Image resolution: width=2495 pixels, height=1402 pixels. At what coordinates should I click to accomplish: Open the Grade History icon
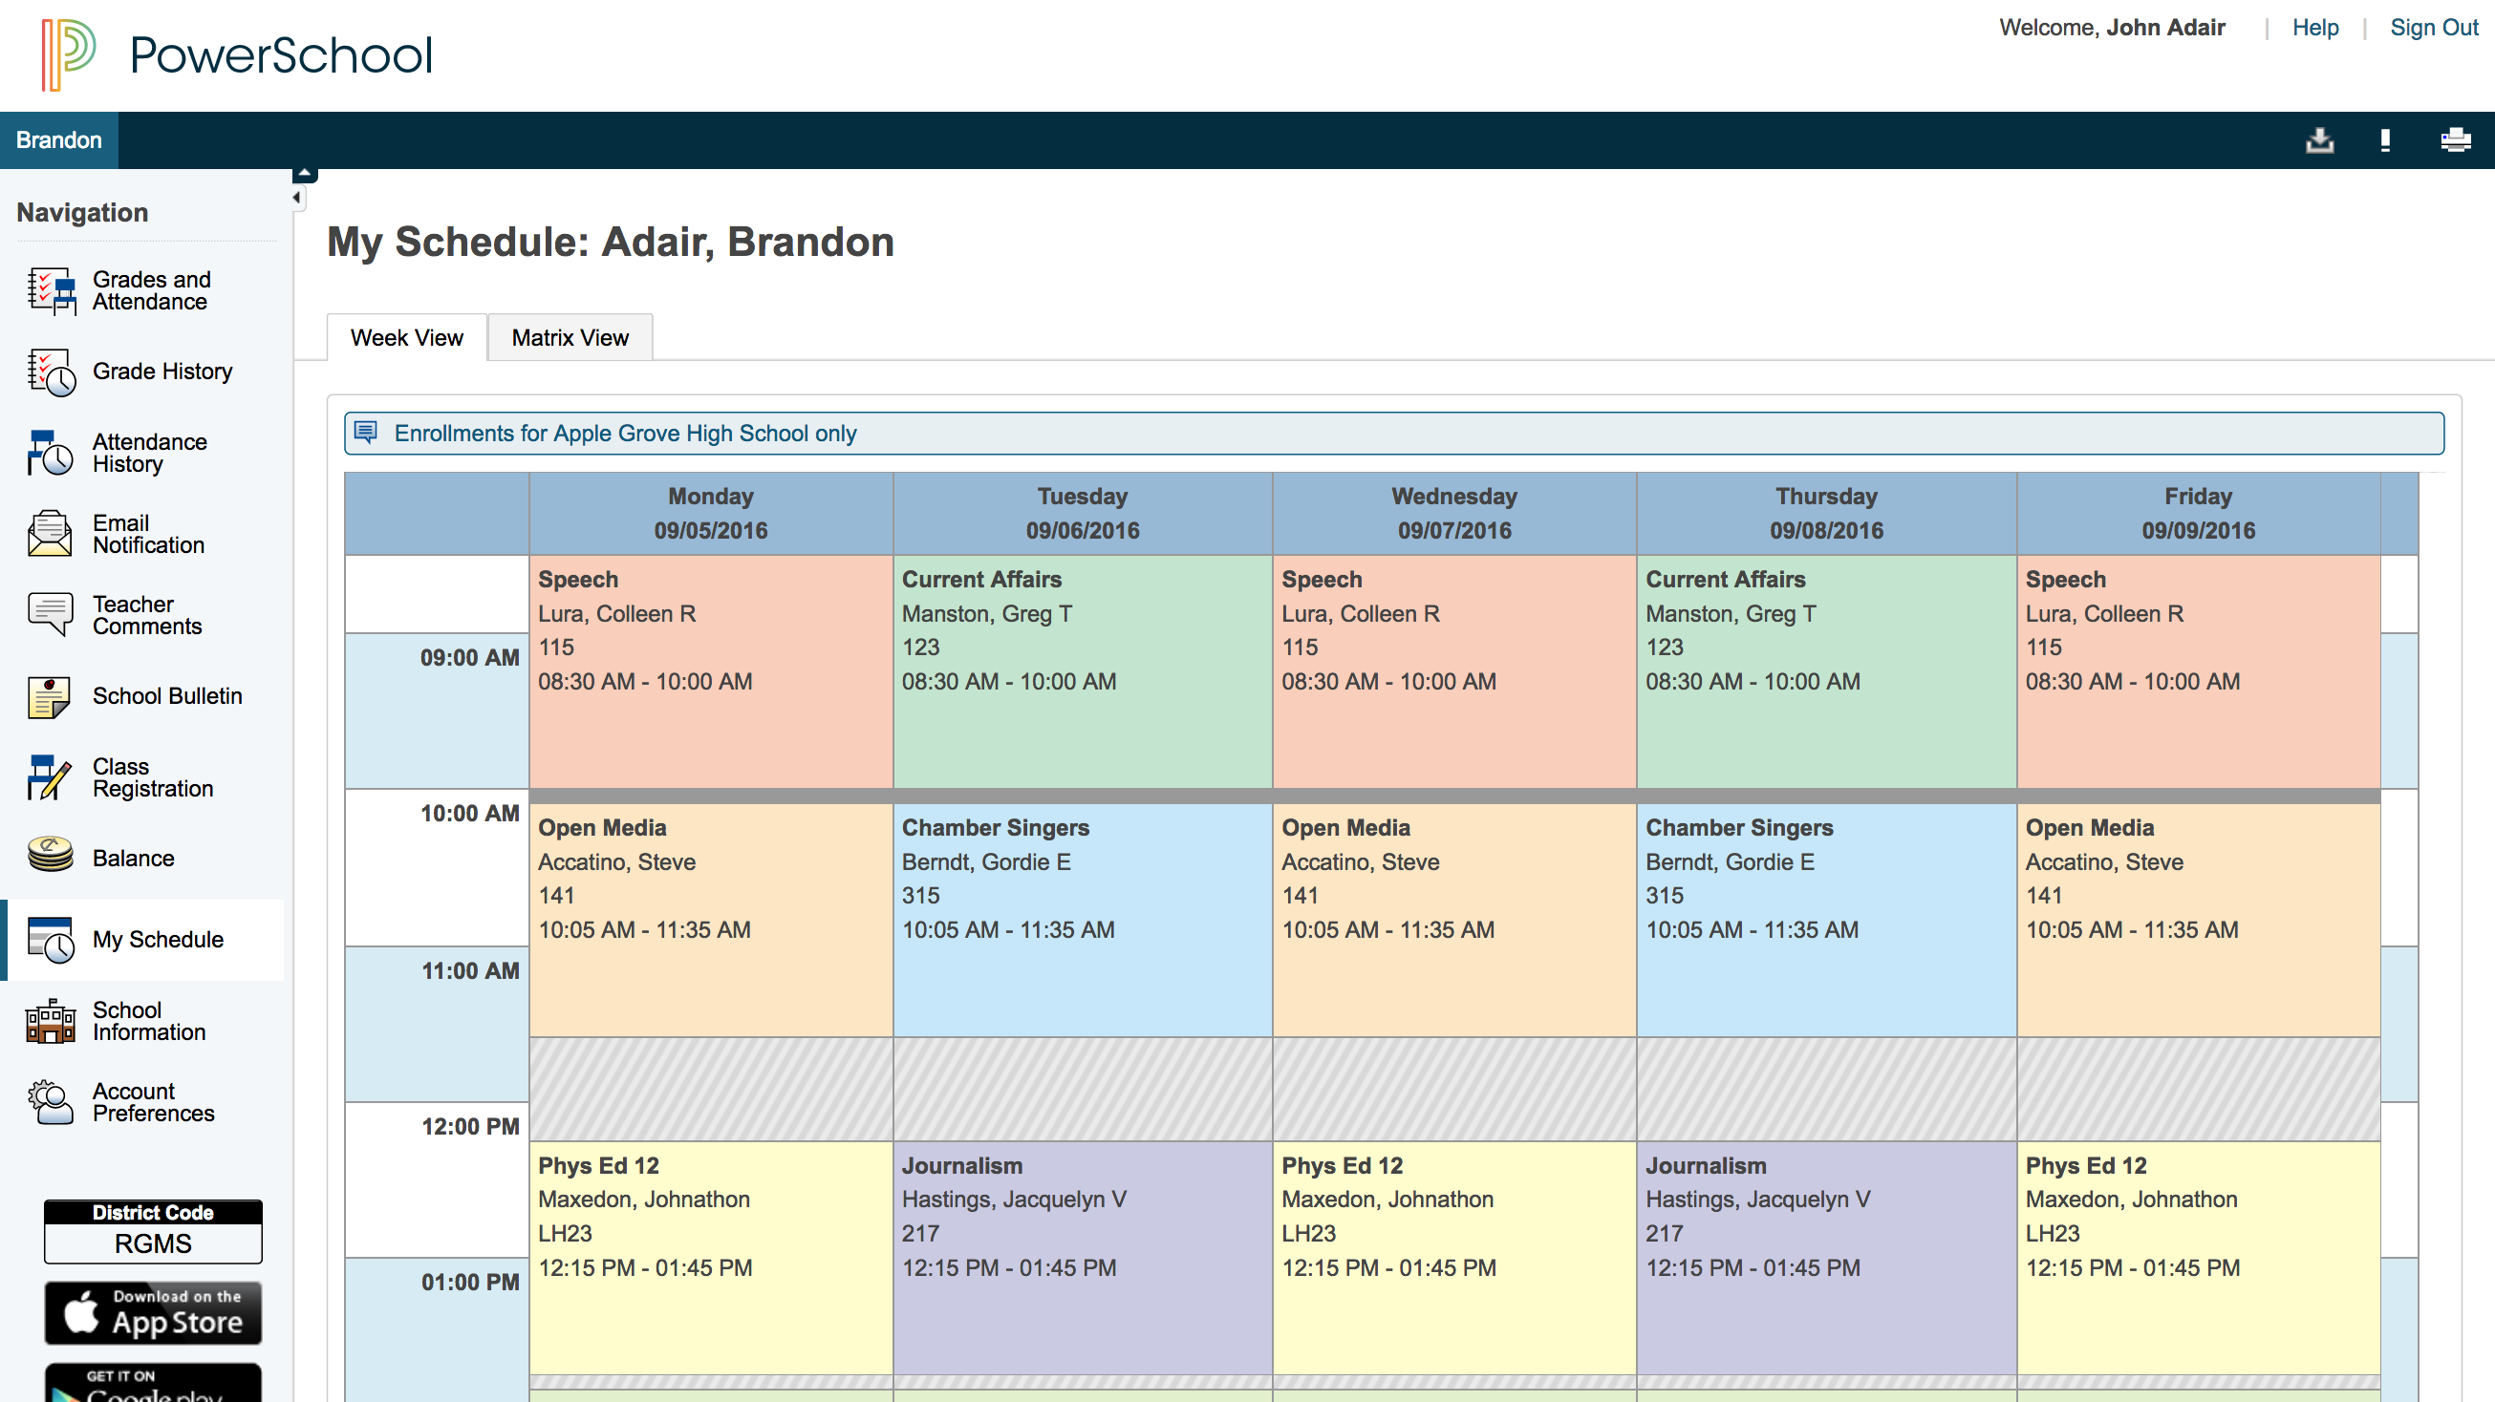[52, 372]
